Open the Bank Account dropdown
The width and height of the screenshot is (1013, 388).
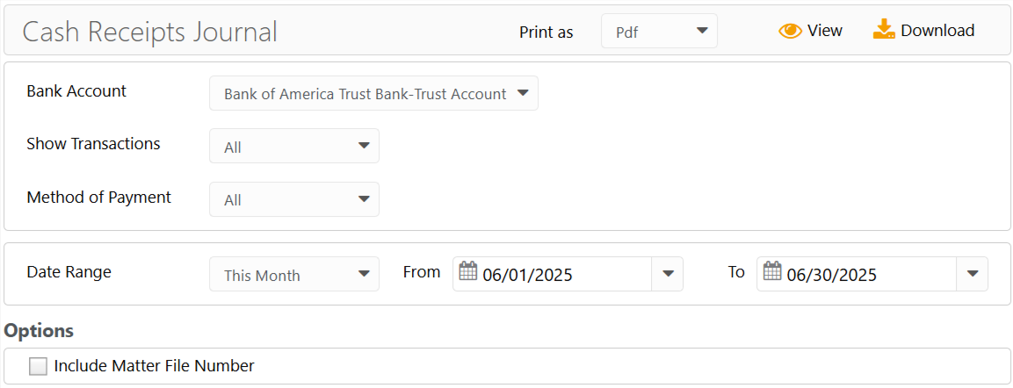[373, 94]
